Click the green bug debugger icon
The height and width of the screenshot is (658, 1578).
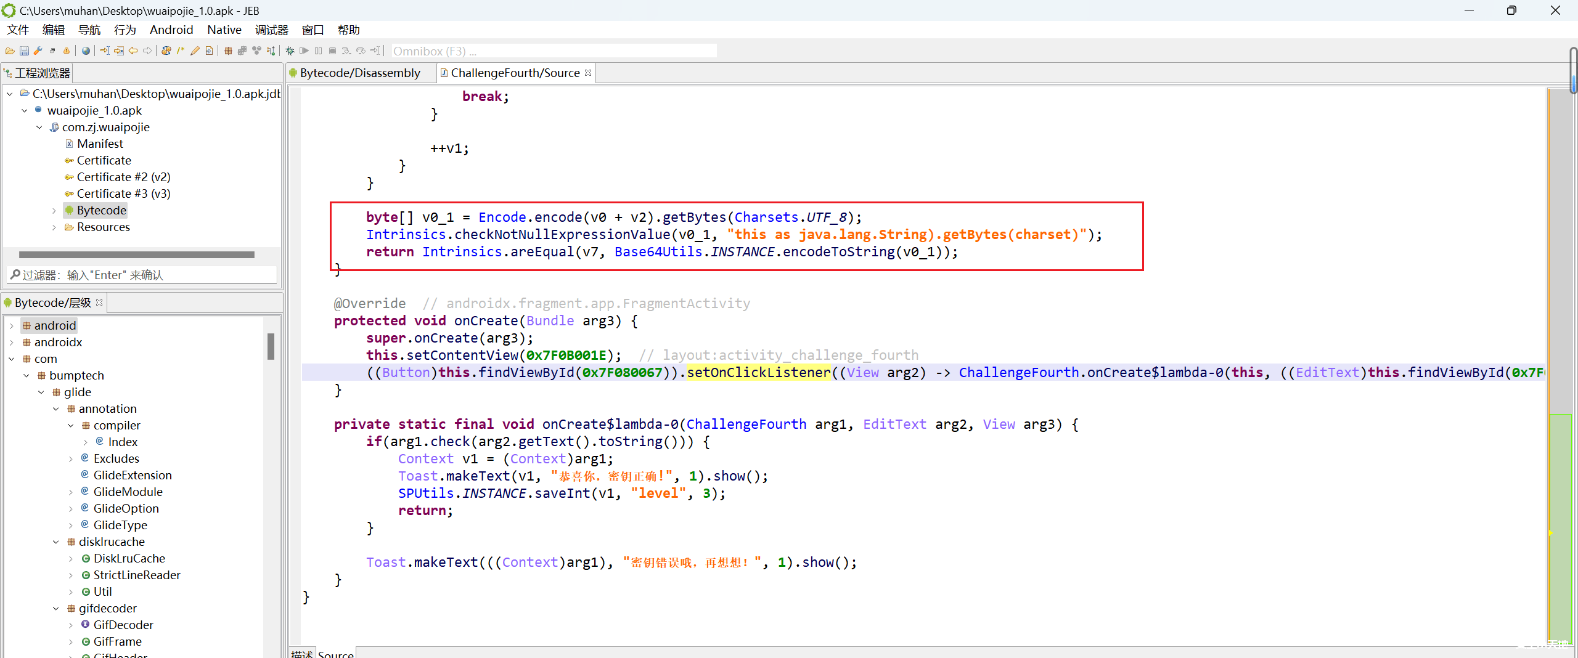(290, 51)
